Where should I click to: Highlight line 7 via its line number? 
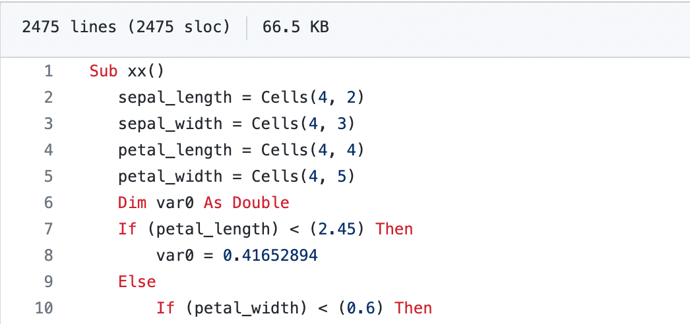pyautogui.click(x=48, y=229)
